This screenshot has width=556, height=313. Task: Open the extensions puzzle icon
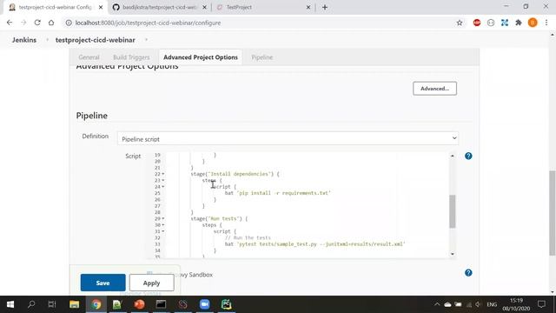519,23
